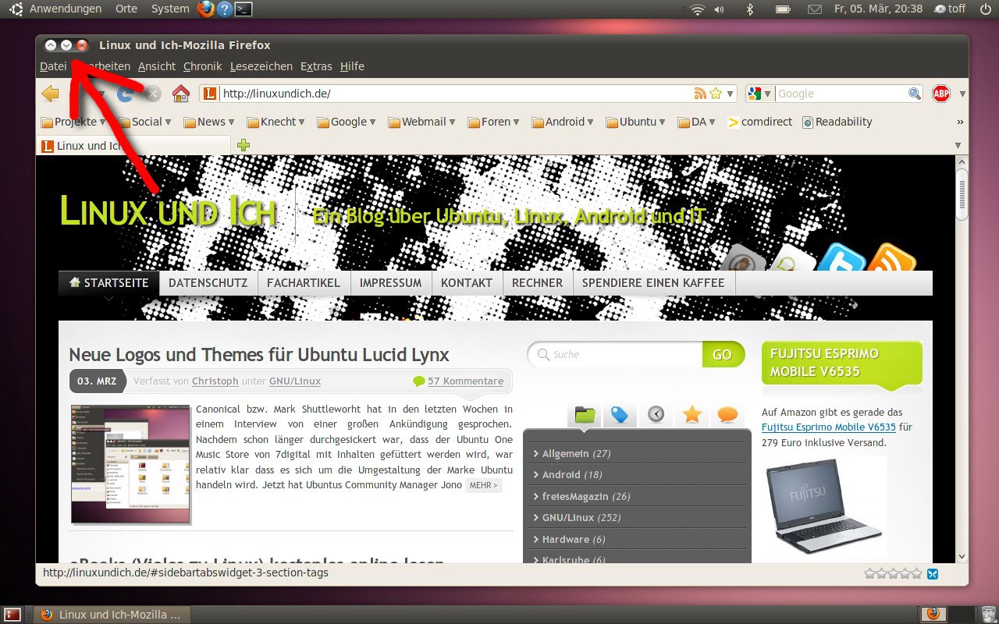Open the Lesezeichen menu
Viewport: 999px width, 624px height.
coord(261,66)
